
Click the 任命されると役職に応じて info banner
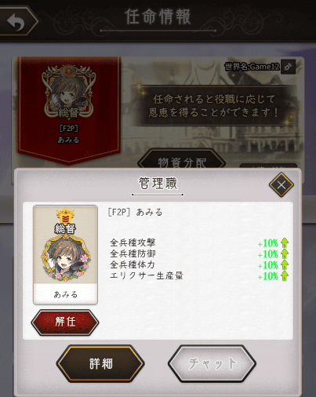tap(212, 106)
